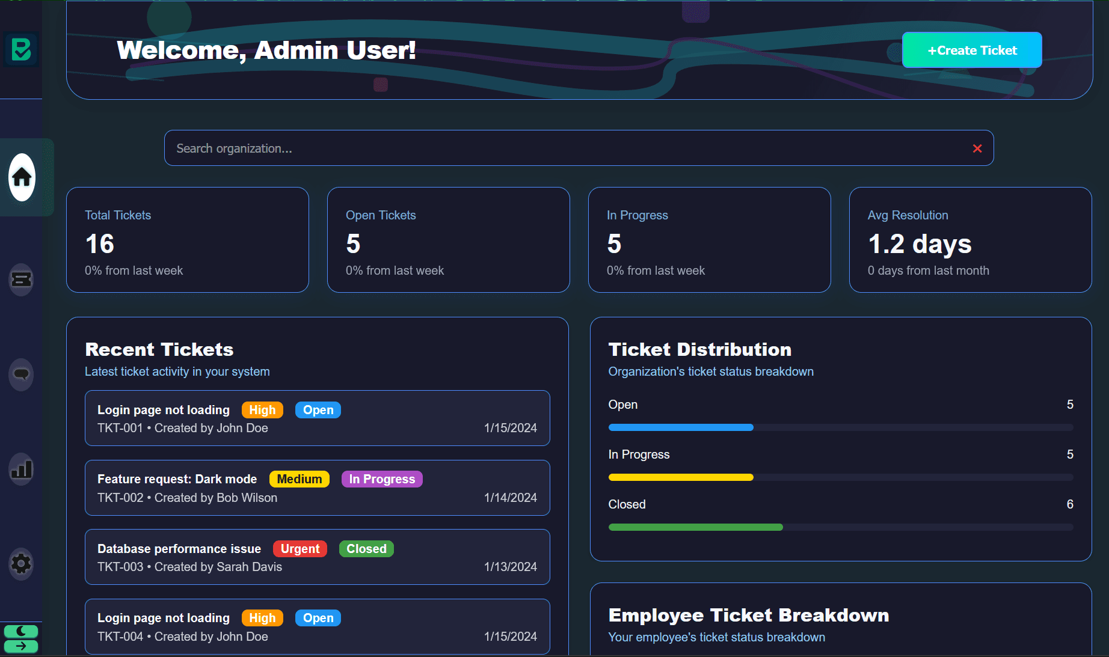
Task: Click the High badge on TKT-004
Action: (262, 618)
